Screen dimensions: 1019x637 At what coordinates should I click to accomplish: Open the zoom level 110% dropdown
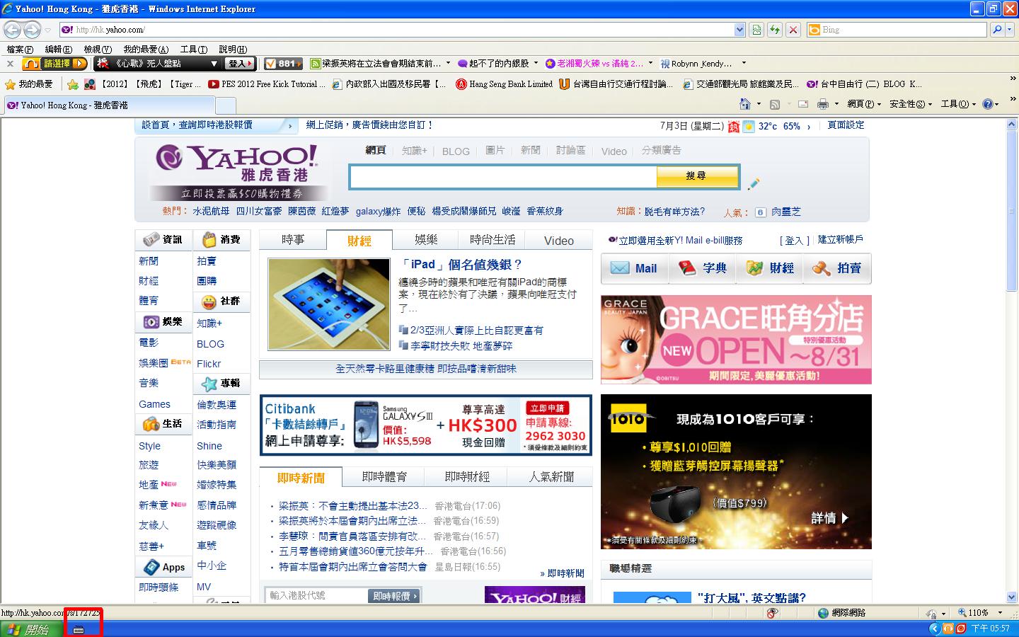point(1000,613)
